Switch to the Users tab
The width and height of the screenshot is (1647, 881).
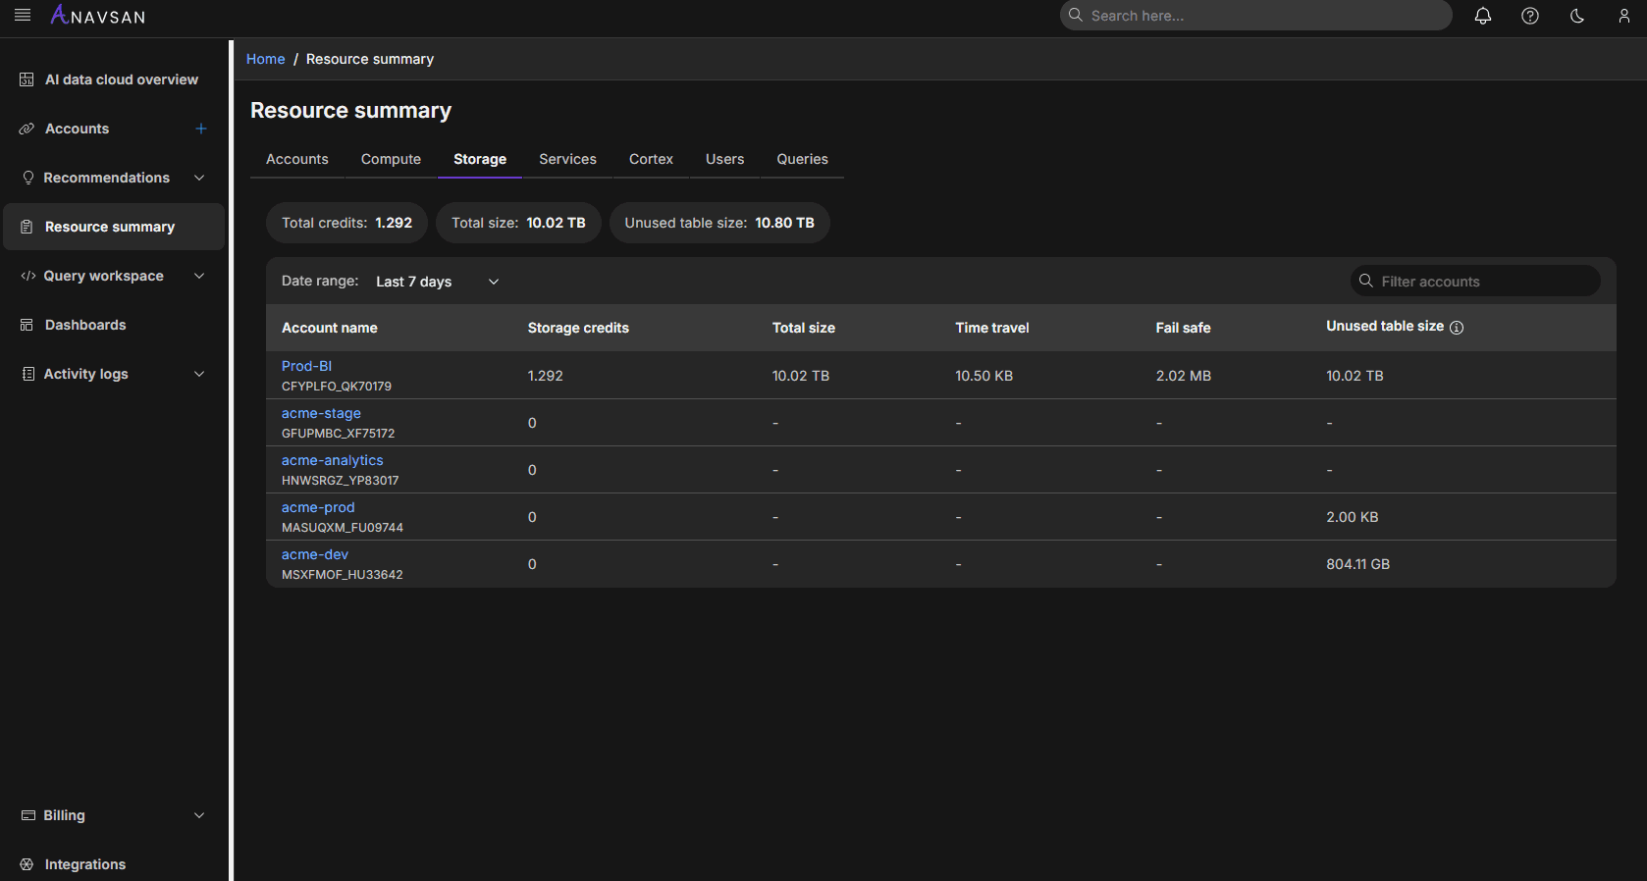pyautogui.click(x=724, y=159)
